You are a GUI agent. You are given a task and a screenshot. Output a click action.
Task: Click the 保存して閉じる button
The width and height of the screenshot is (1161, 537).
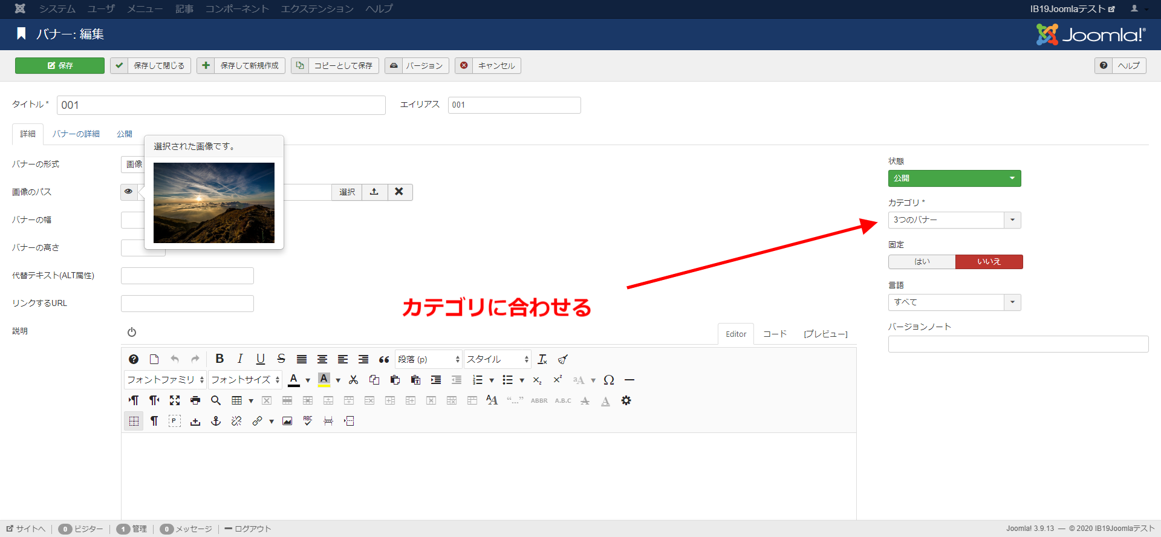(151, 65)
